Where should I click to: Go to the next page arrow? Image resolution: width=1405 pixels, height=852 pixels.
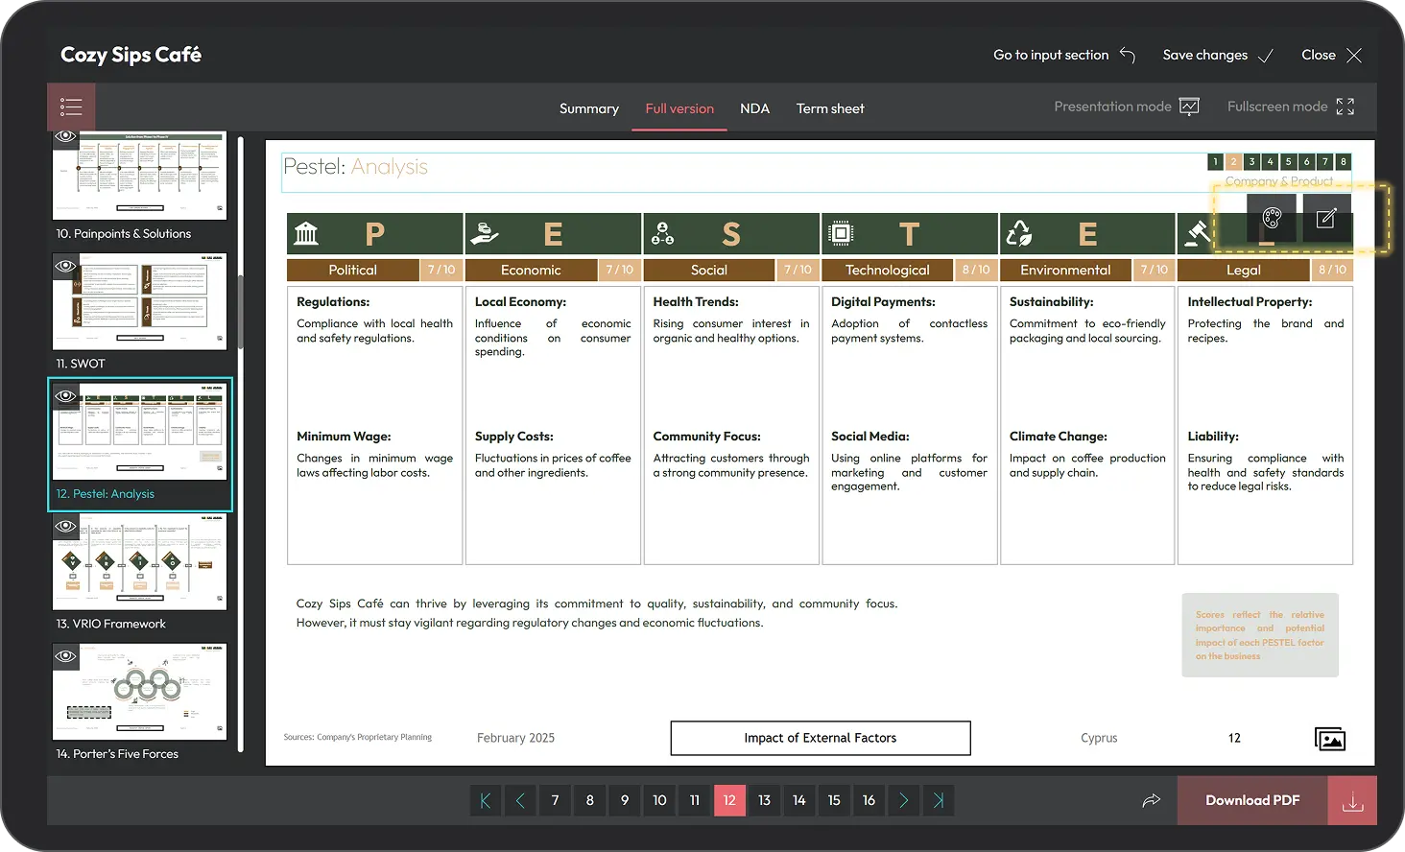pos(903,800)
